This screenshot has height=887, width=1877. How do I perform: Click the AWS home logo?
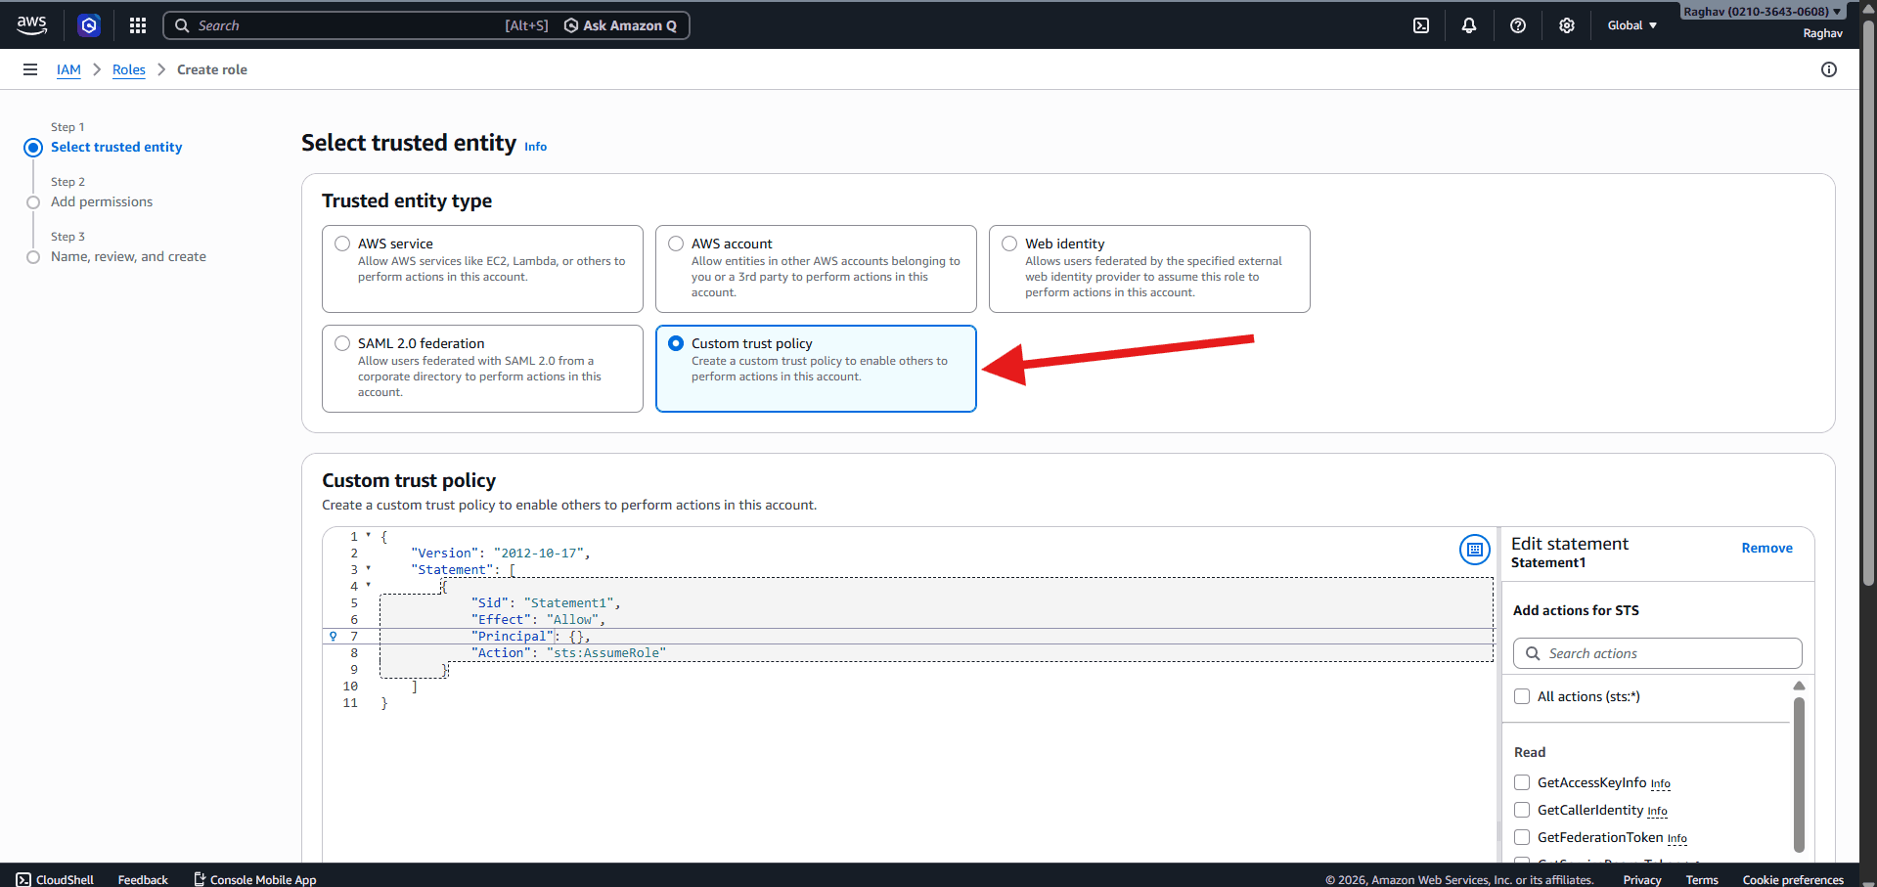pyautogui.click(x=30, y=24)
